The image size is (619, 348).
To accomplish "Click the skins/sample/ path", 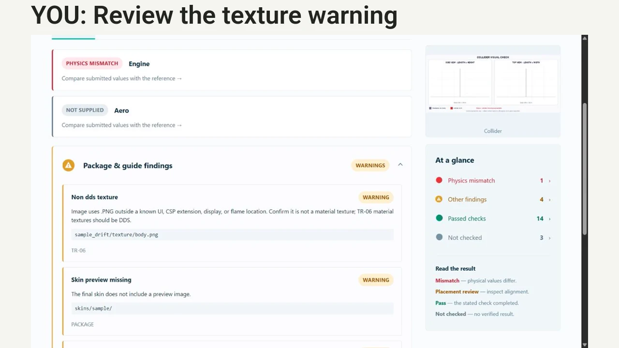I will coord(93,308).
